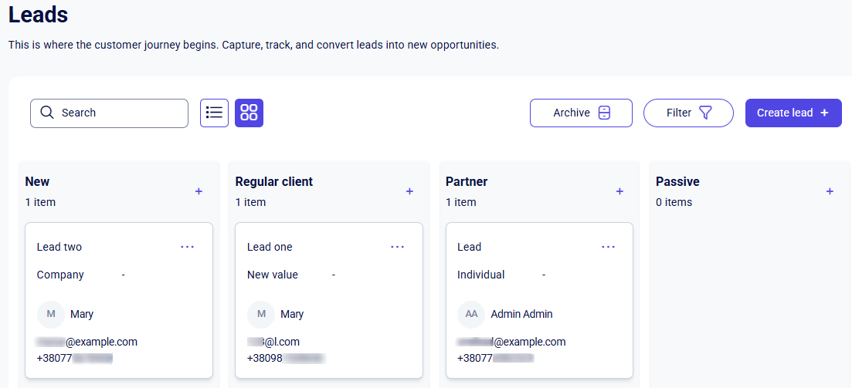The height and width of the screenshot is (388, 852).
Task: Open the Lead two card title
Action: 59,247
